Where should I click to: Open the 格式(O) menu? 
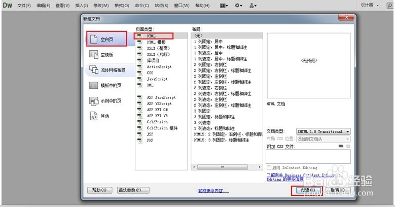[x=122, y=5]
